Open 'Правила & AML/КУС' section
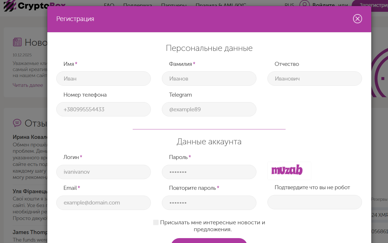 pos(221,5)
